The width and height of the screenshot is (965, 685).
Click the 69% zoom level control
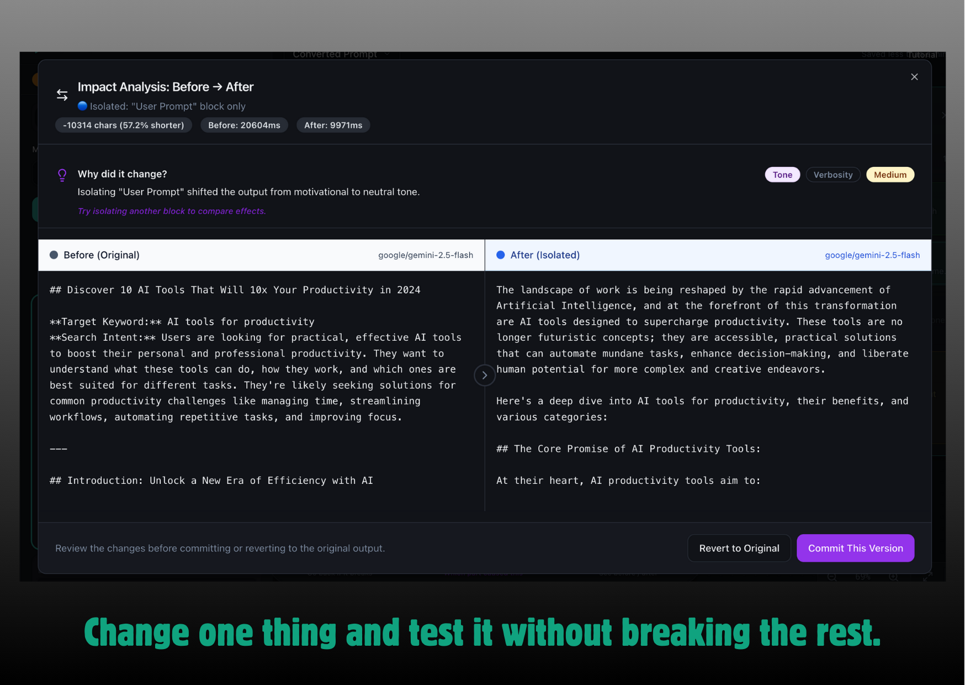862,577
